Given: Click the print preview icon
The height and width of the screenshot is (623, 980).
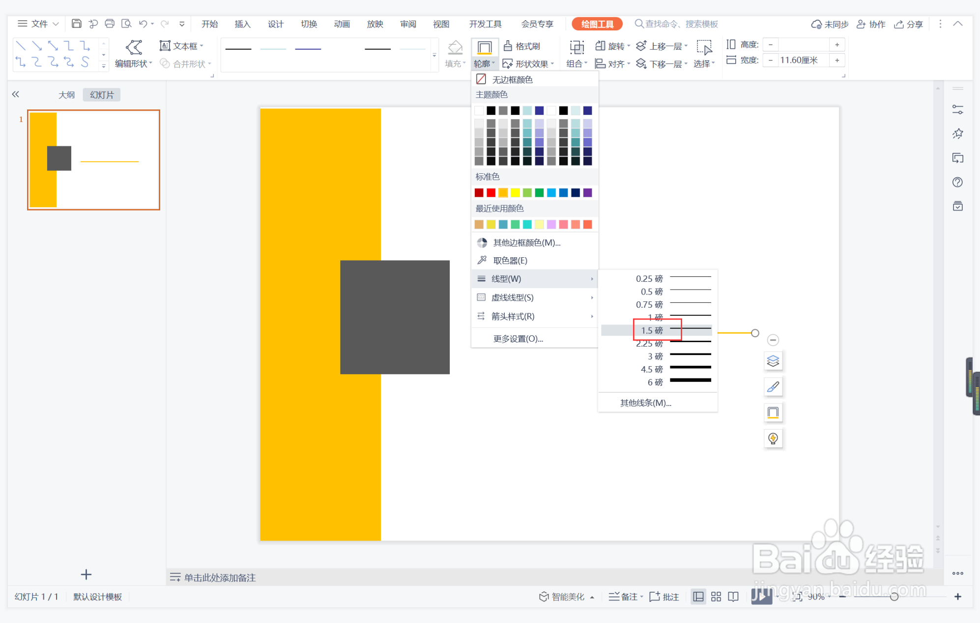Looking at the screenshot, I should point(126,24).
